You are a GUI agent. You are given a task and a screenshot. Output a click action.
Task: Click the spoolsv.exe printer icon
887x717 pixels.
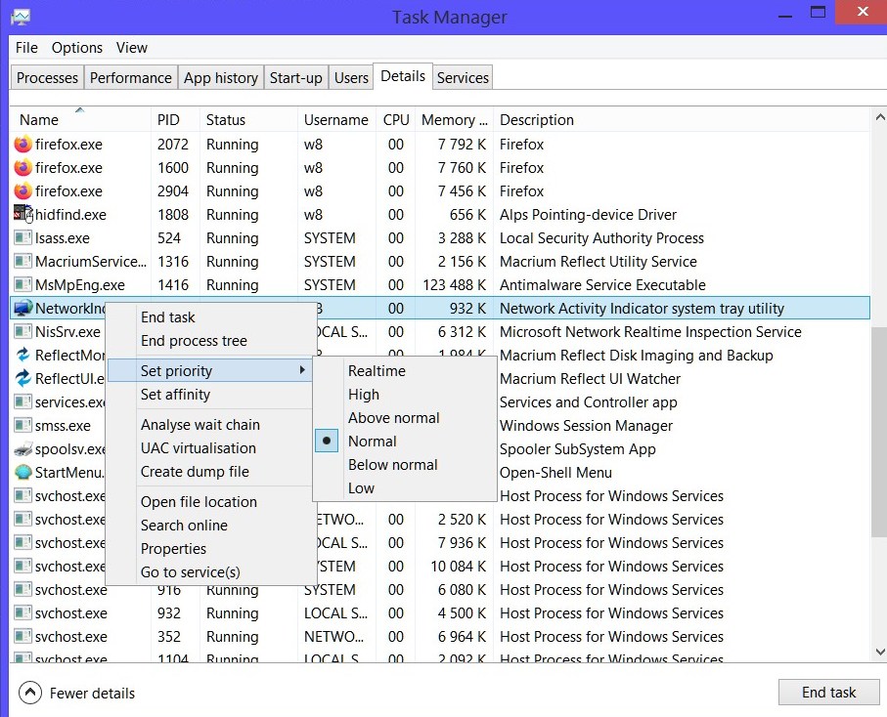22,449
